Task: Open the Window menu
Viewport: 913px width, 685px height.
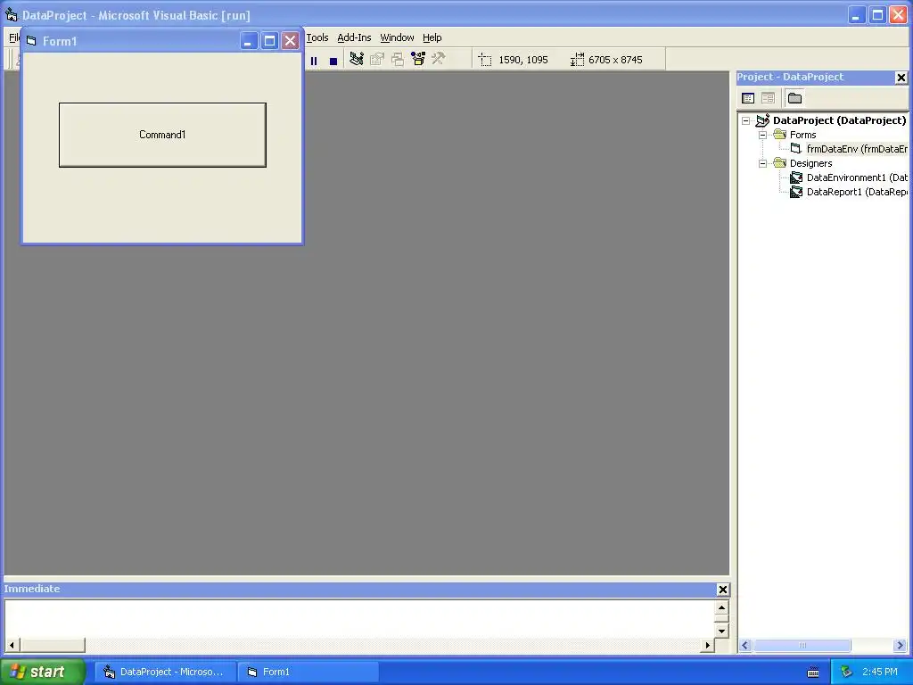Action: pyautogui.click(x=397, y=37)
